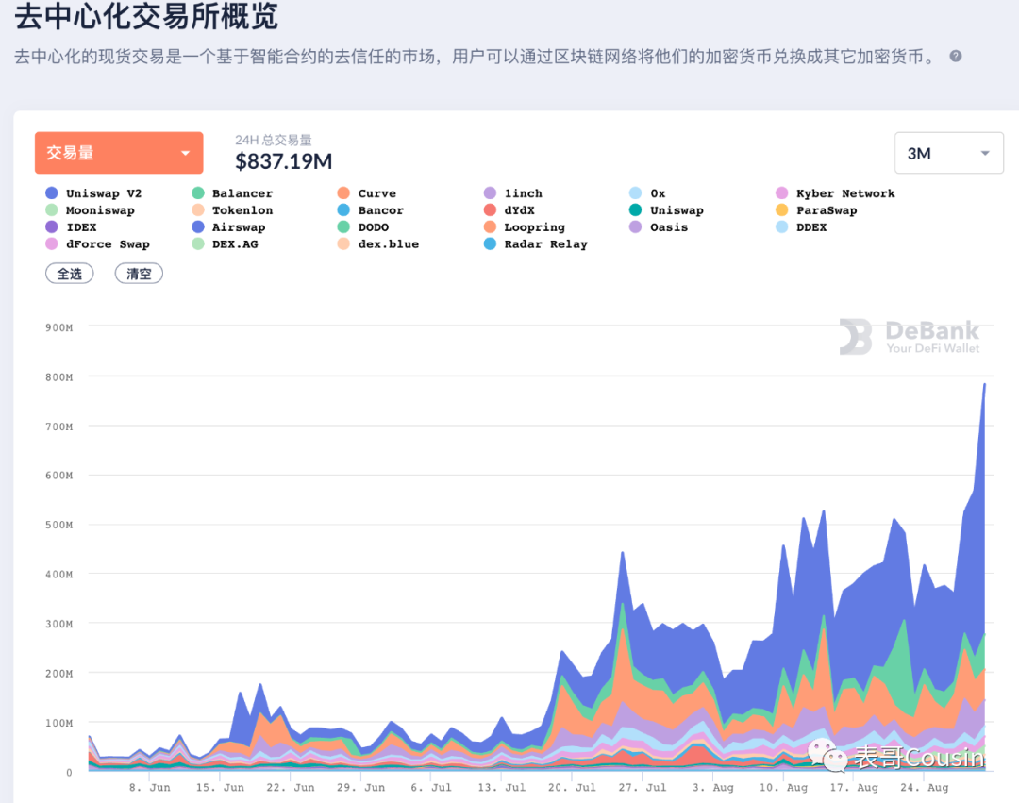The width and height of the screenshot is (1019, 803).
Task: Click the 1inch legend dot icon
Action: tap(492, 192)
